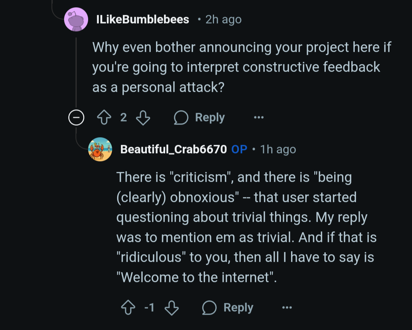The image size is (412, 330).
Task: Click the Reply label under Beautiful_Crab6670's comment
Action: coord(238,308)
